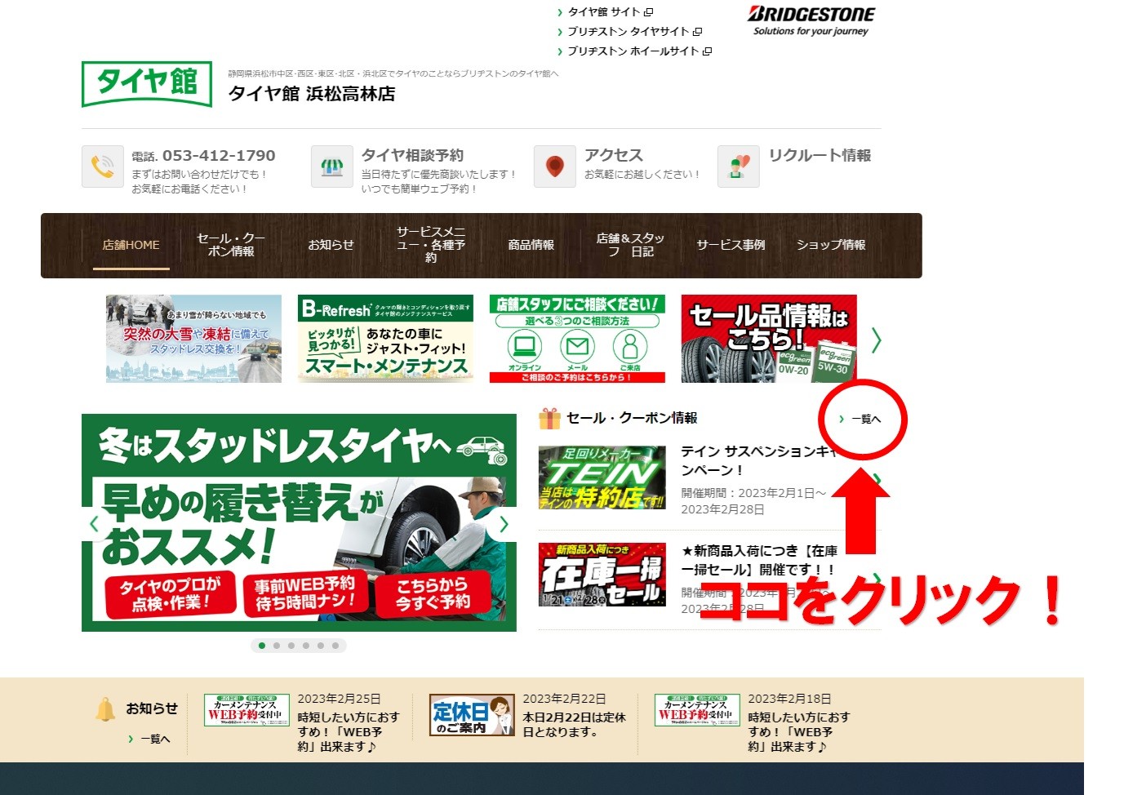The height and width of the screenshot is (795, 1124).
Task: Click the bell icon beside お知らせ
Action: 106,708
